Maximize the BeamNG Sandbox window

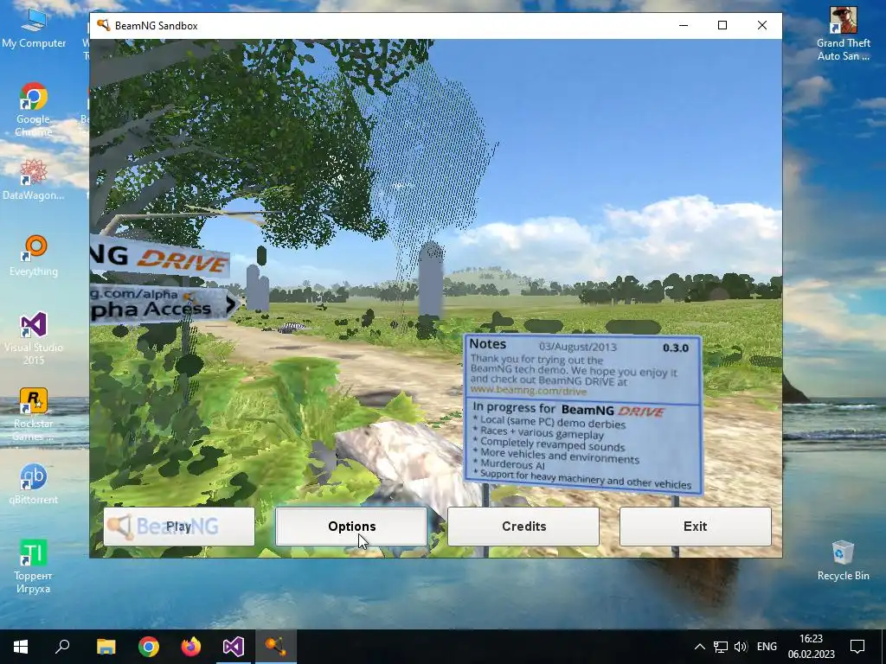click(722, 25)
